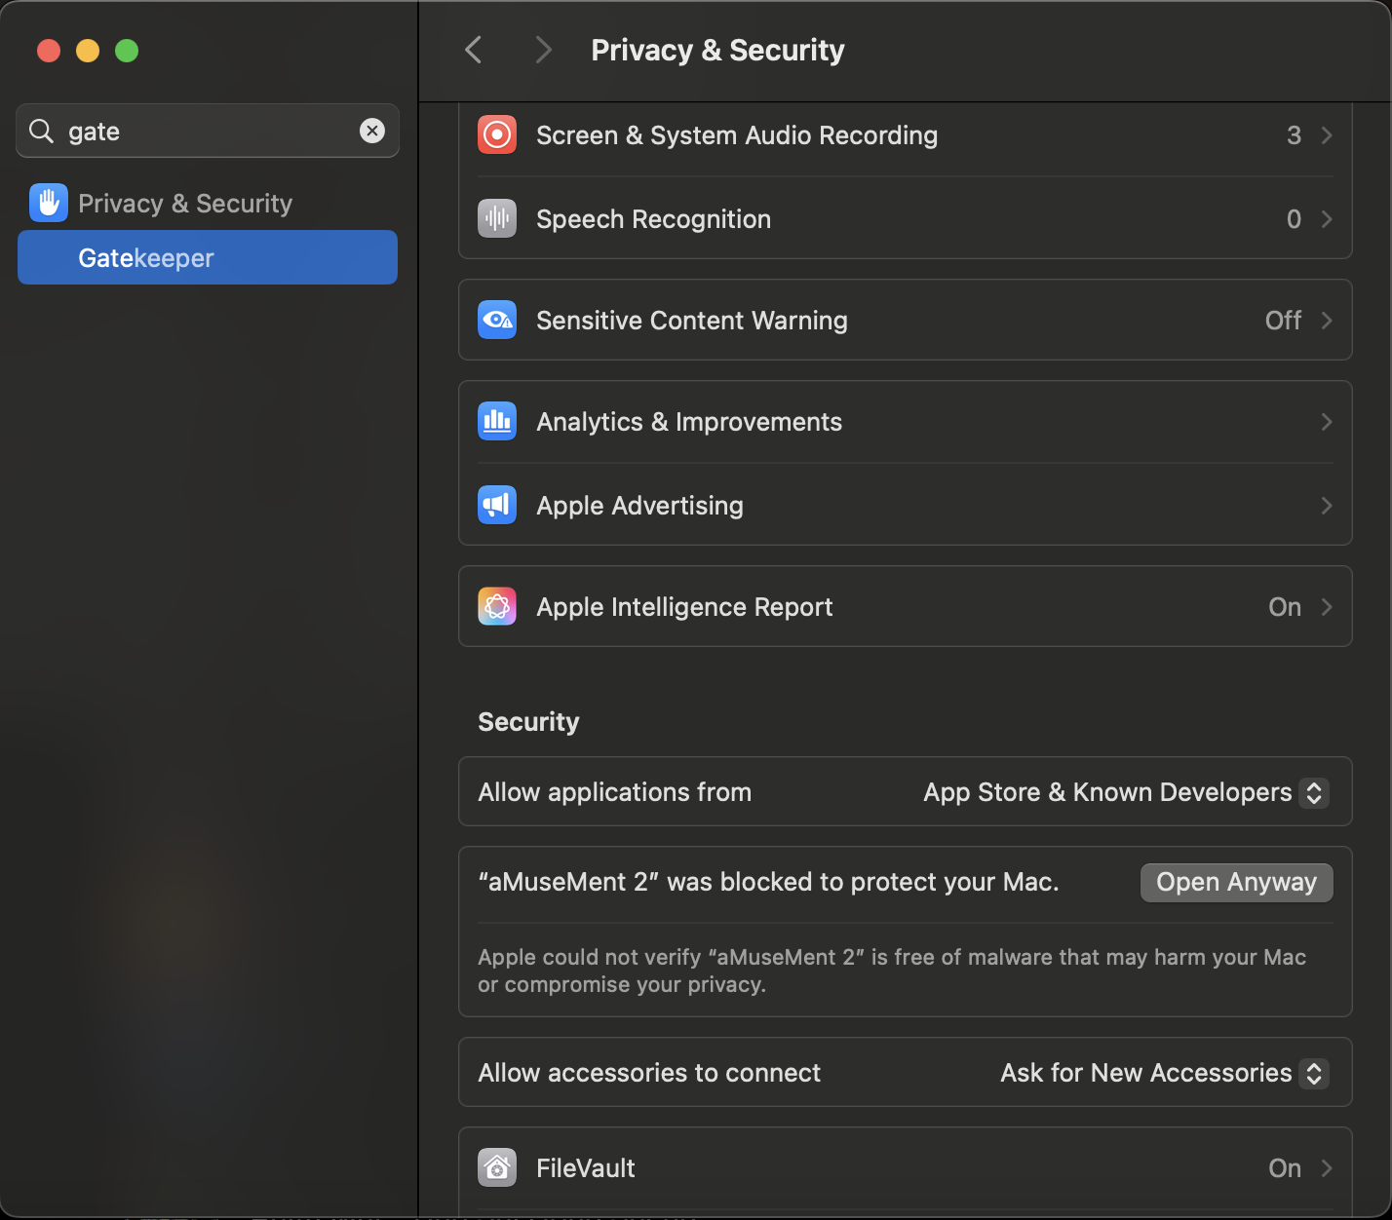1392x1220 pixels.
Task: Click the On value for FileVault
Action: click(1285, 1168)
